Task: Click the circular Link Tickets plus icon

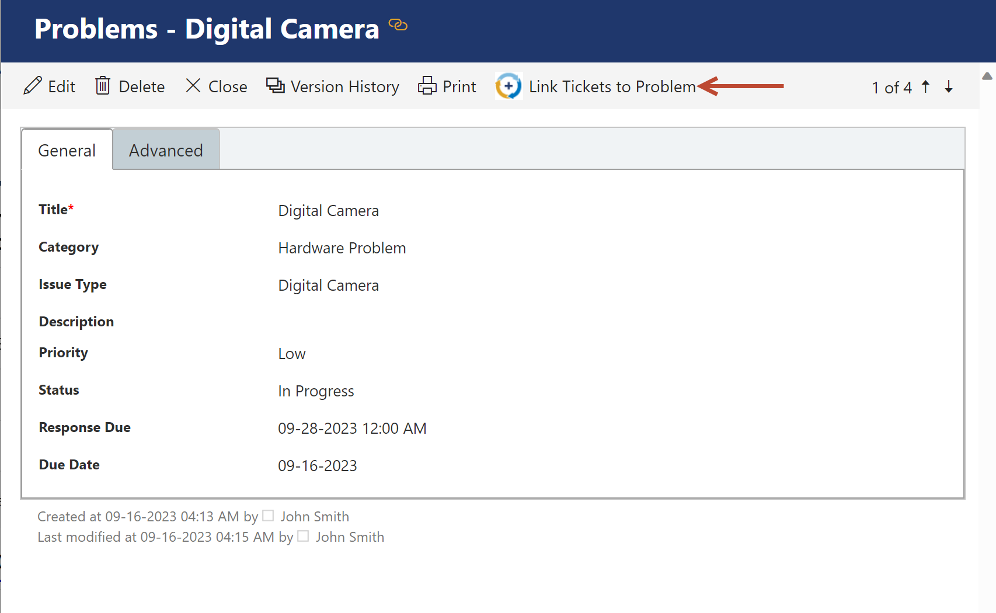Action: [x=509, y=86]
